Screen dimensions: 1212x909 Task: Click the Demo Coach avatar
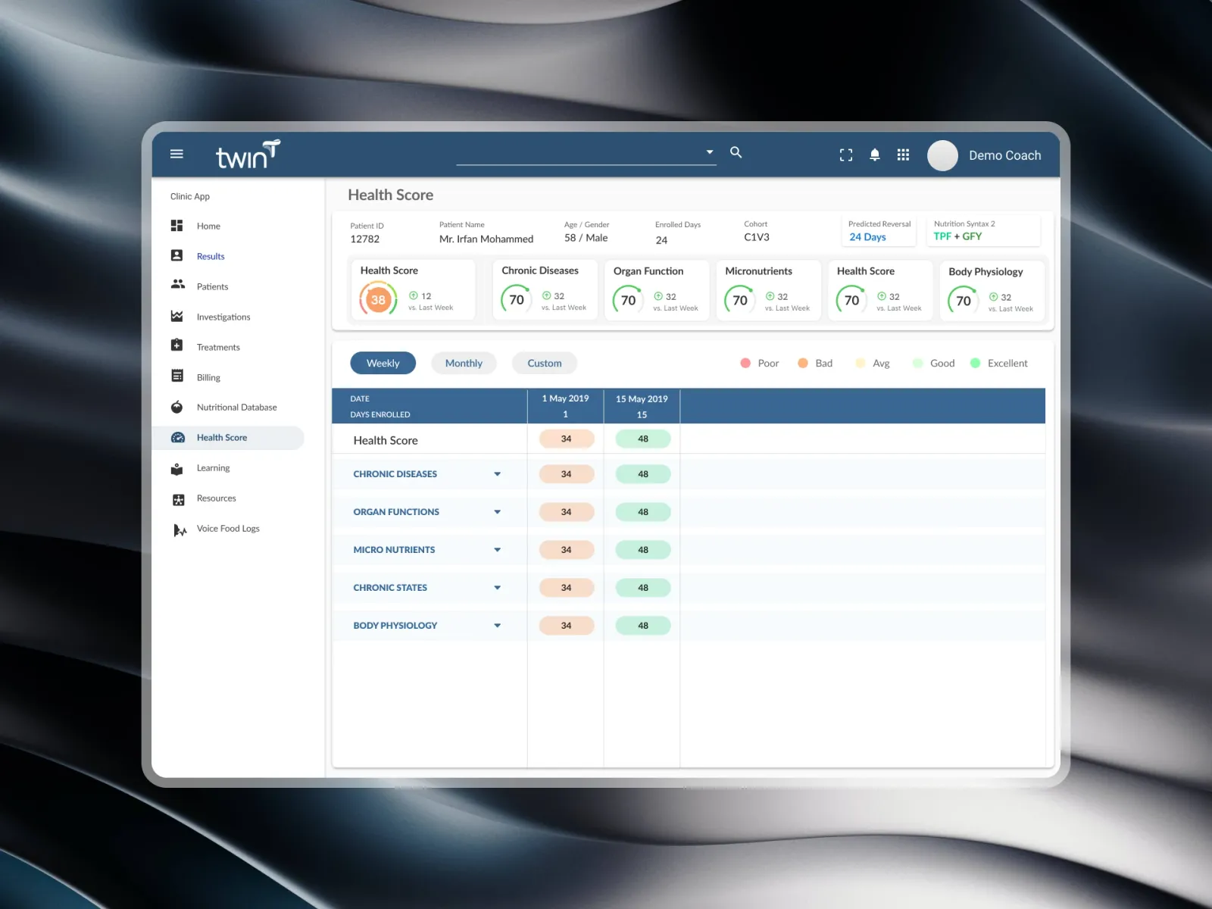coord(942,155)
